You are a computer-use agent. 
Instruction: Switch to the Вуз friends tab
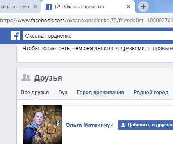pos(63,93)
